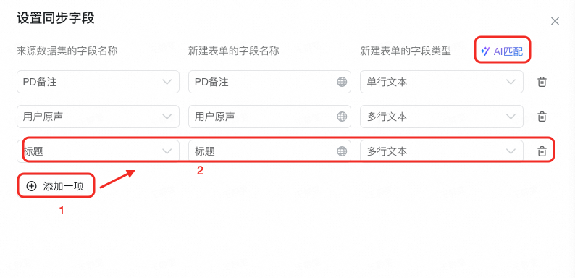Screen dimensions: 575x278
Task: Focus the 用户原声 new form name input
Action: click(x=269, y=117)
